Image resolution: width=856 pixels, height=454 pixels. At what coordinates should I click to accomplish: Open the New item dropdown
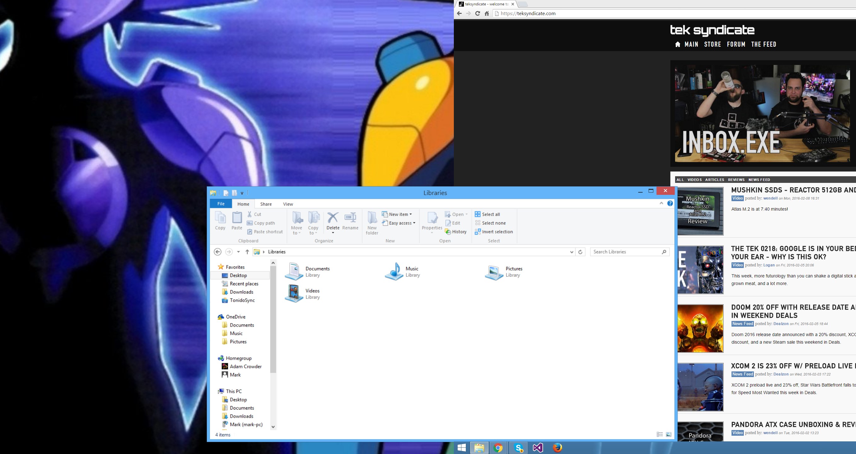(397, 214)
